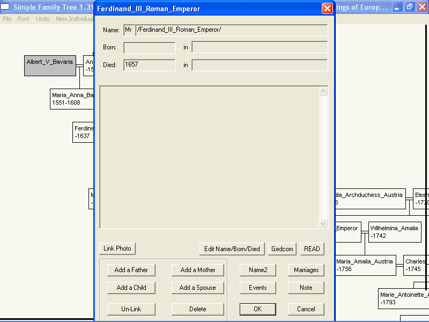The image size is (429, 322).
Task: Select the Marie_Antoinette -1793 box
Action: click(x=403, y=298)
